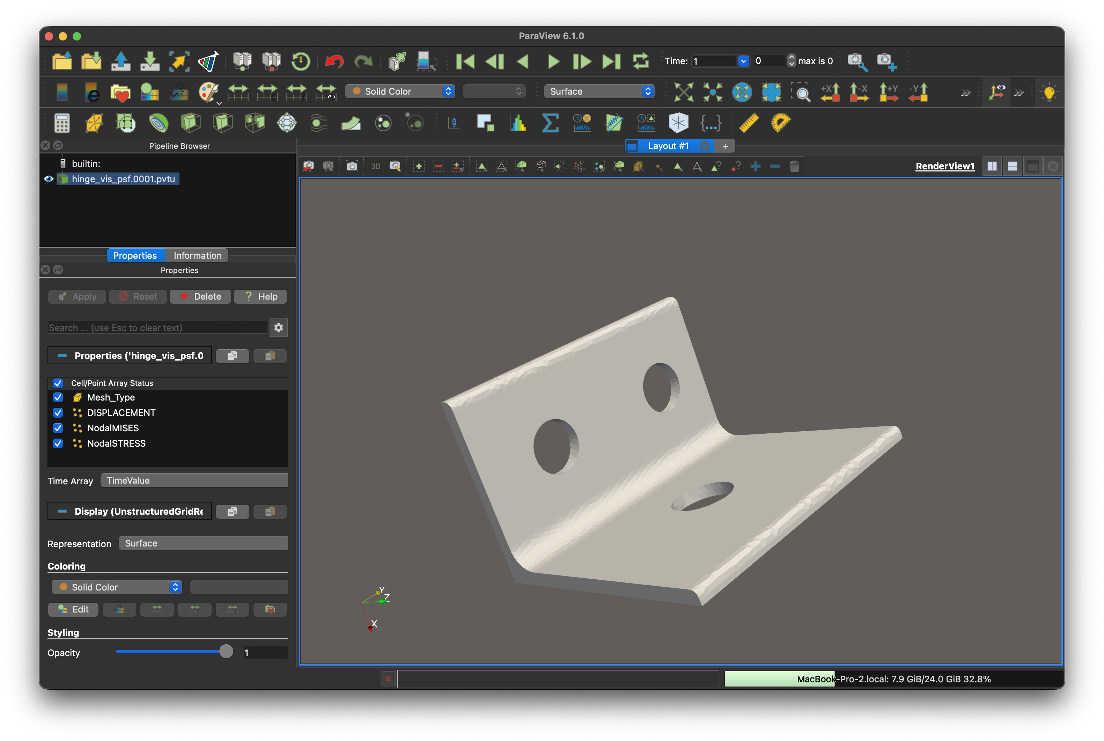The image size is (1104, 741).
Task: Open the Surface representation toolbar dropdown
Action: [x=599, y=91]
